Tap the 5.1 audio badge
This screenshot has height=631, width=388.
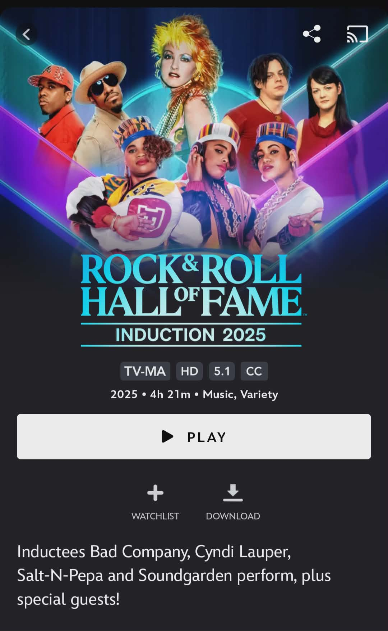point(222,371)
